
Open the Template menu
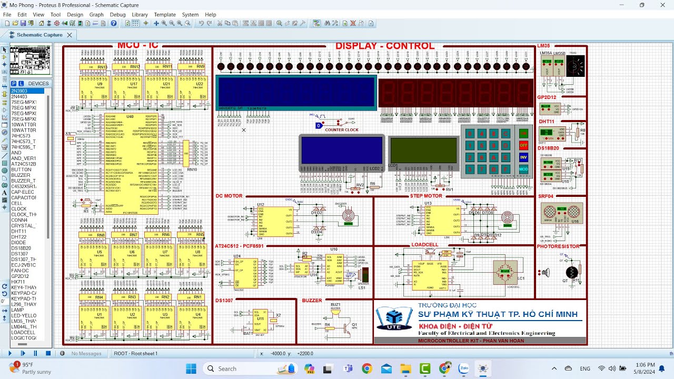165,15
